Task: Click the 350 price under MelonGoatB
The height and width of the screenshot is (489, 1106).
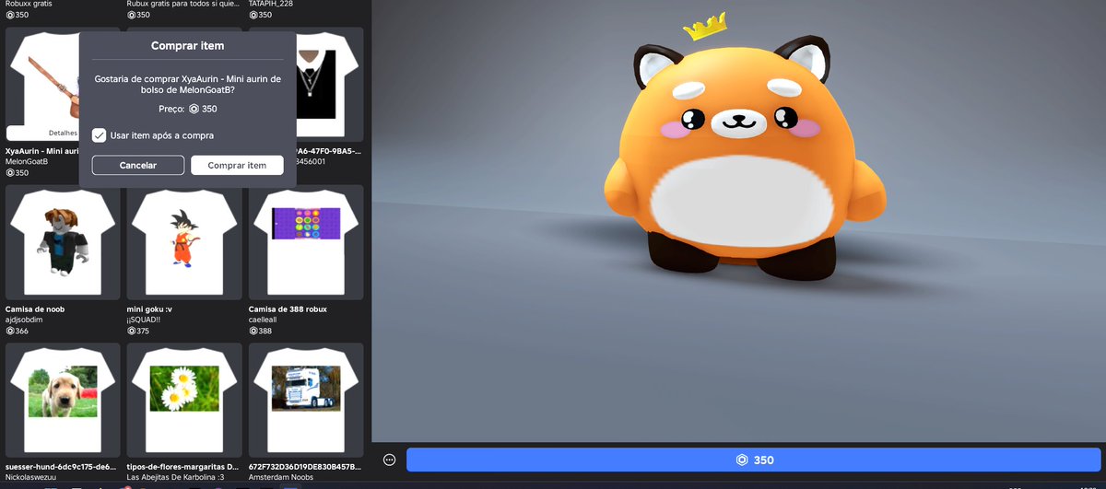Action: click(18, 172)
